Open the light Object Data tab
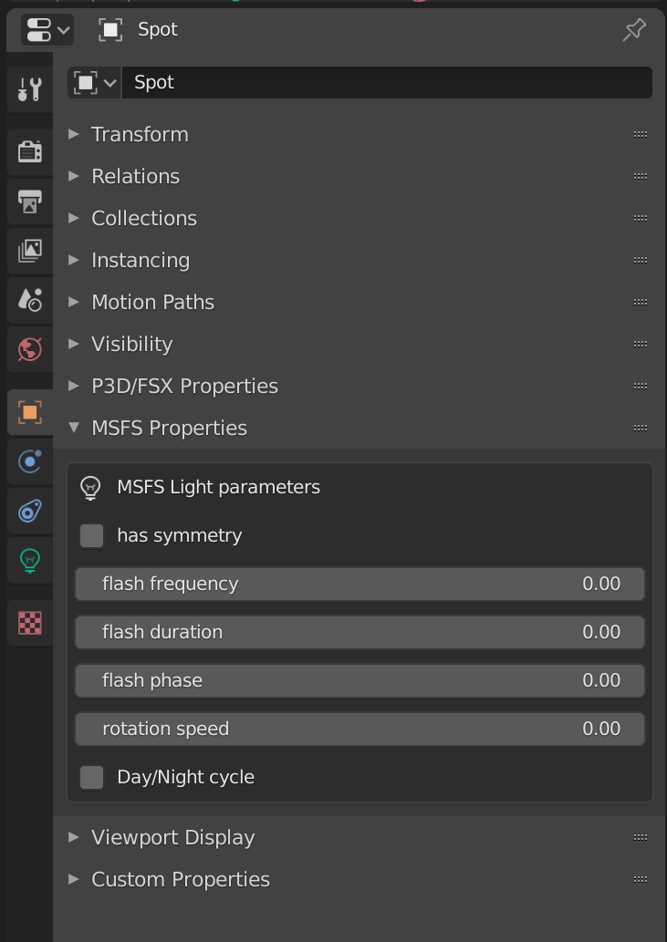667x942 pixels. pos(29,560)
